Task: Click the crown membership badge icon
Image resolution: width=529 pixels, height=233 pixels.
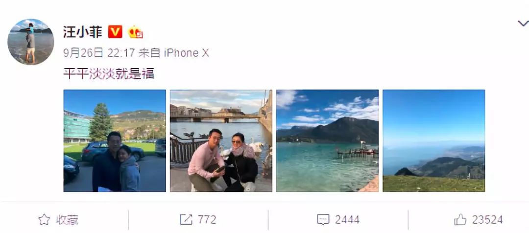Action: (x=135, y=32)
